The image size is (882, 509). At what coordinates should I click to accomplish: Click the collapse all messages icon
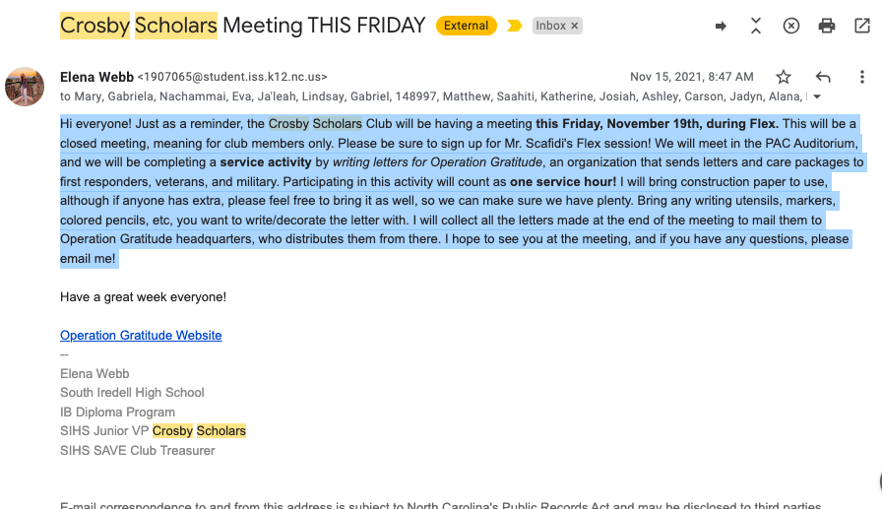coord(756,26)
